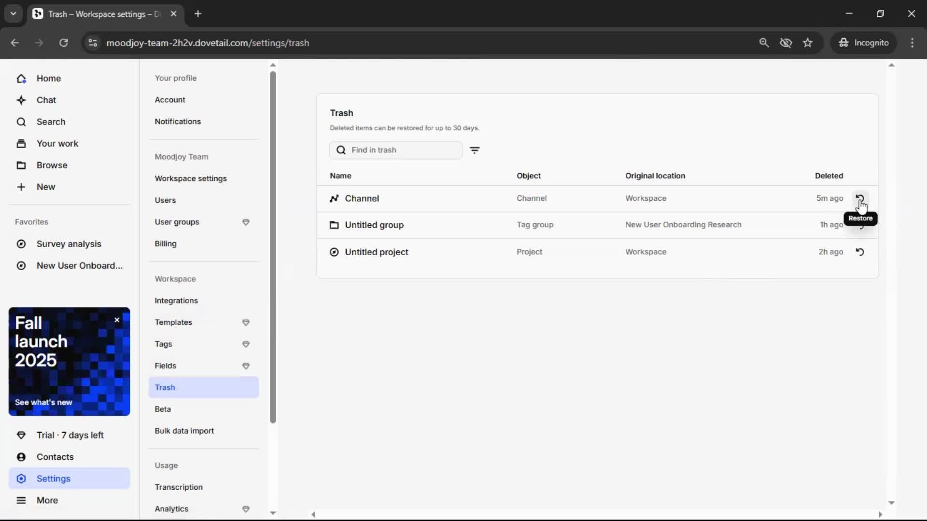927x521 pixels.
Task: Open the Browse folder view
Action: coord(52,165)
